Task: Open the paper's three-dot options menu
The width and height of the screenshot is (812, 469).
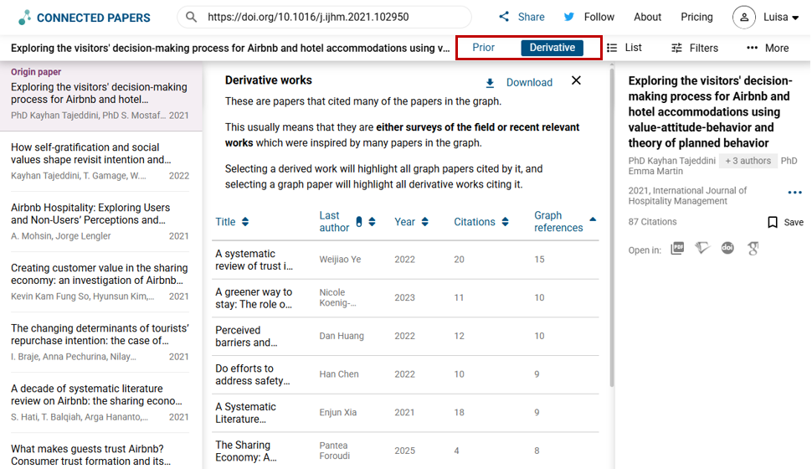Action: [x=794, y=193]
